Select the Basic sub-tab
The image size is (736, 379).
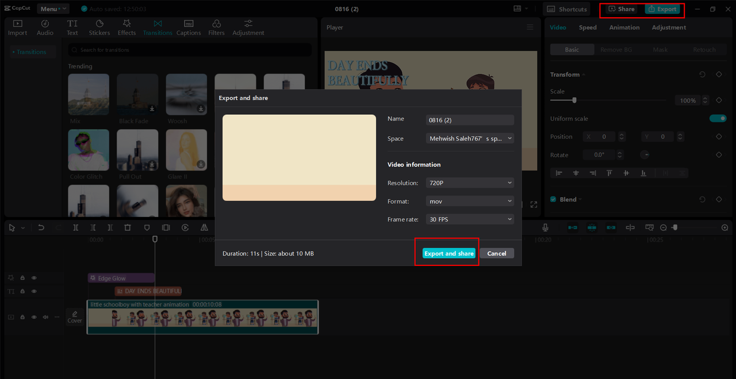(x=572, y=49)
